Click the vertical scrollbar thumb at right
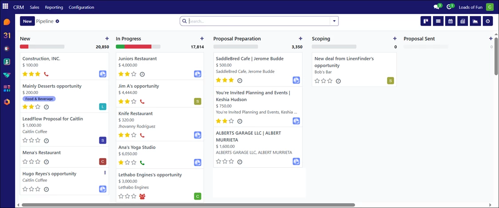Screen dimensions: 499x208 pos(496,56)
